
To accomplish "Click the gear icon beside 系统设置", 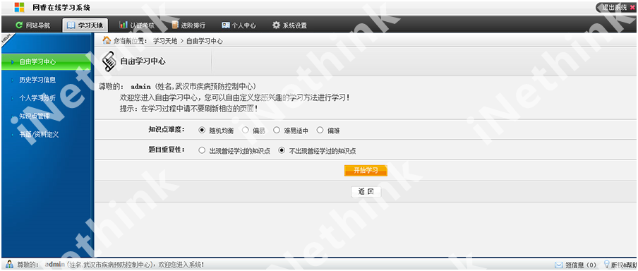I will [276, 25].
